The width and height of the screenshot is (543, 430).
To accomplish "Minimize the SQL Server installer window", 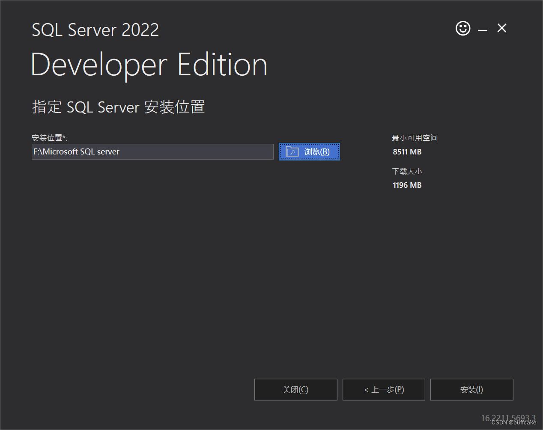I will pyautogui.click(x=483, y=30).
